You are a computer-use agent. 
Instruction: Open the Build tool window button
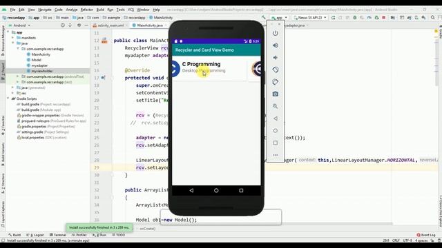[x=15, y=235]
